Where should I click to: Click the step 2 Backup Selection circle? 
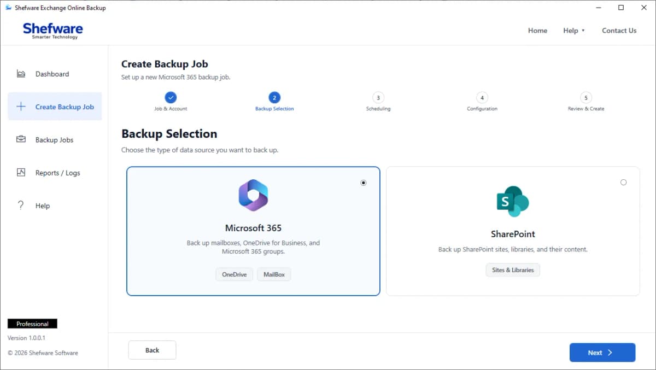pyautogui.click(x=274, y=98)
